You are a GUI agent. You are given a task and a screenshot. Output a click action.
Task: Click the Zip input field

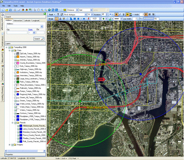point(40,33)
